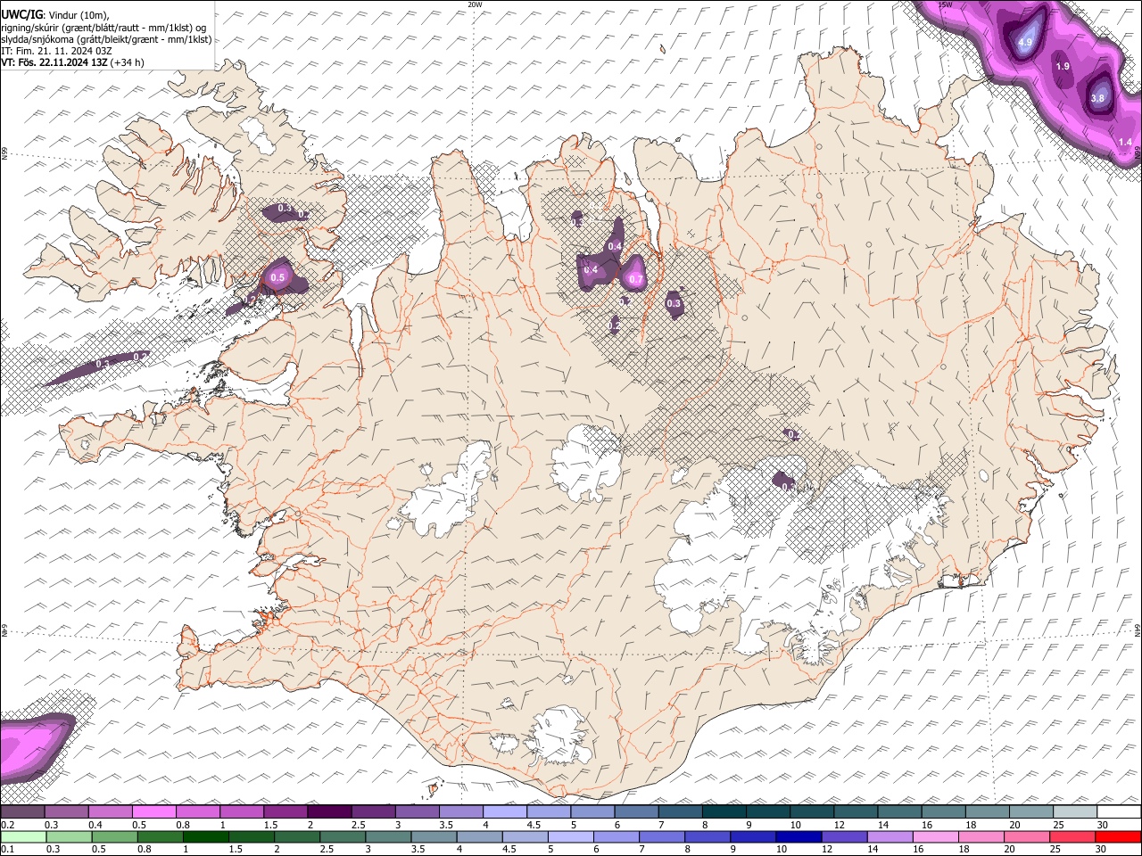This screenshot has width=1142, height=856.
Task: Click the 20W longitude label
Action: pyautogui.click(x=475, y=4)
